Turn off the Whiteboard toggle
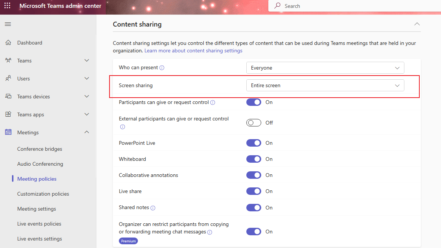441x248 pixels. 254,159
